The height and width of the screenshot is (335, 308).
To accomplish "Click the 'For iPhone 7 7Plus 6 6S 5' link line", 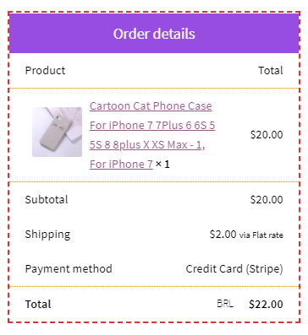I will point(152,125).
